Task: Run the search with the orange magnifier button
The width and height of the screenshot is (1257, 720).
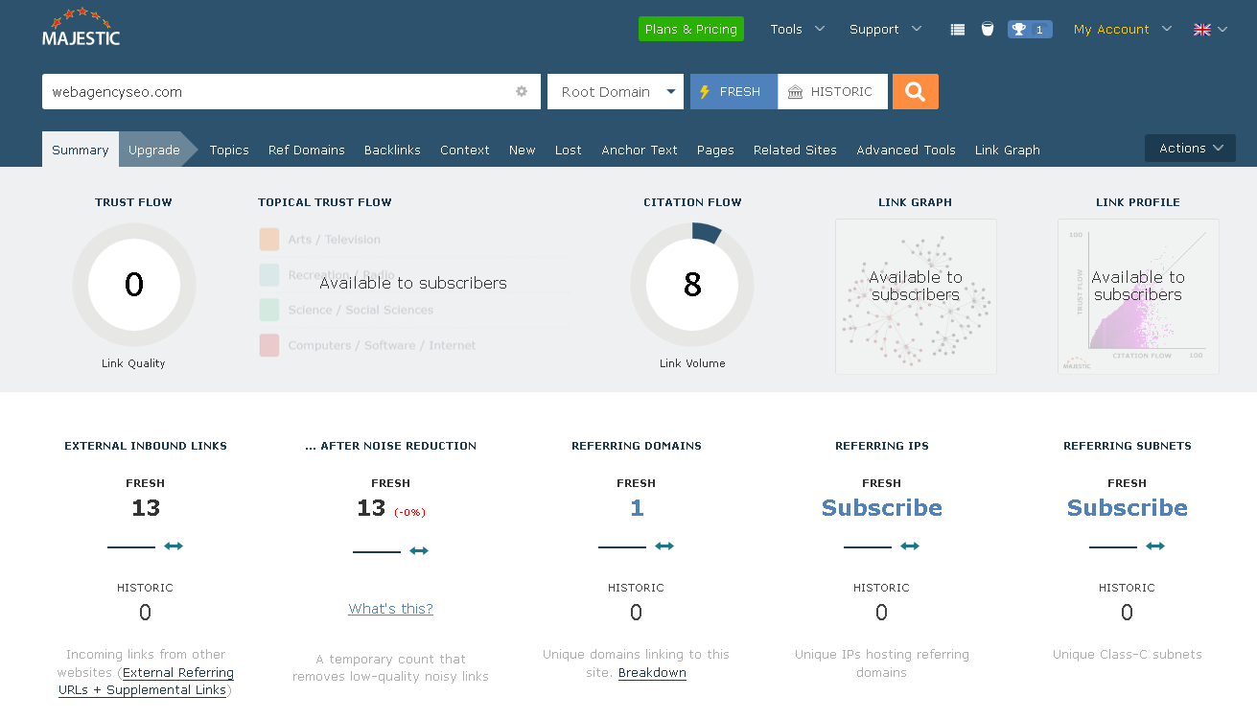Action: pyautogui.click(x=916, y=91)
